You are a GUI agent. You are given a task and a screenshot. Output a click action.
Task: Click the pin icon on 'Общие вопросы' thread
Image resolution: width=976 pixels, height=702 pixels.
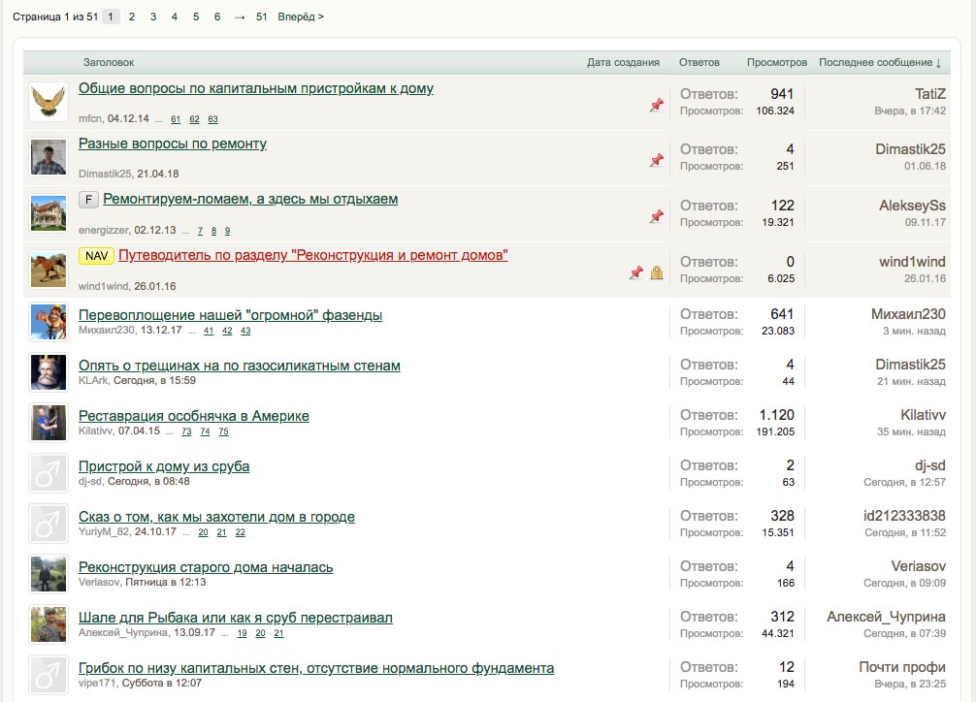coord(657,106)
